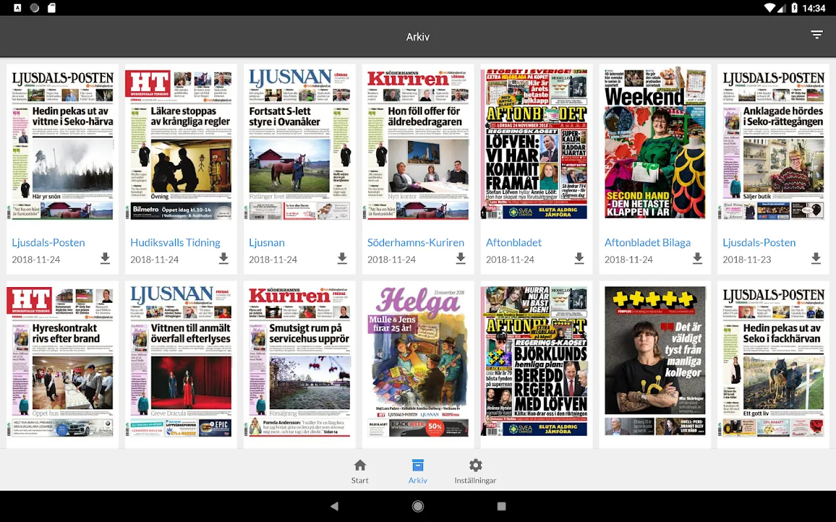
Task: Open the filter icon in Arkiv header
Action: coord(816,35)
